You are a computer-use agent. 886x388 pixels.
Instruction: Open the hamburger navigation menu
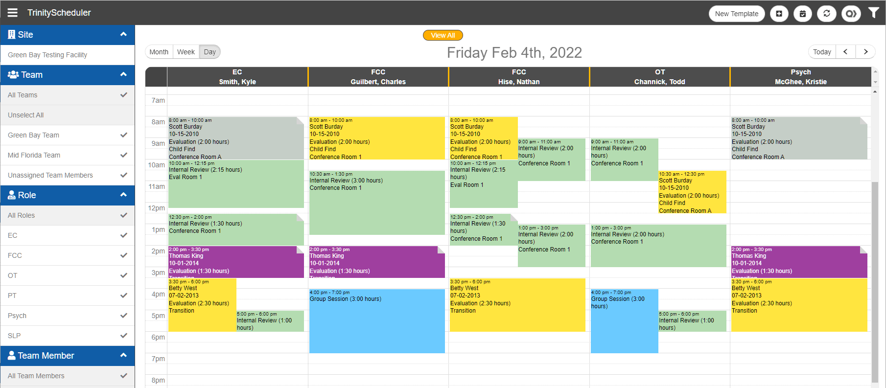pyautogui.click(x=12, y=13)
